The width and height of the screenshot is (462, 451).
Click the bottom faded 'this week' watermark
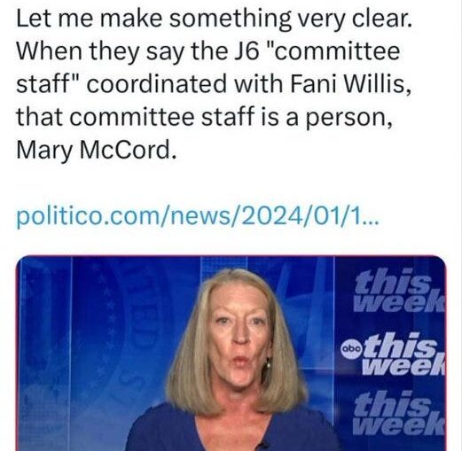coord(399,413)
